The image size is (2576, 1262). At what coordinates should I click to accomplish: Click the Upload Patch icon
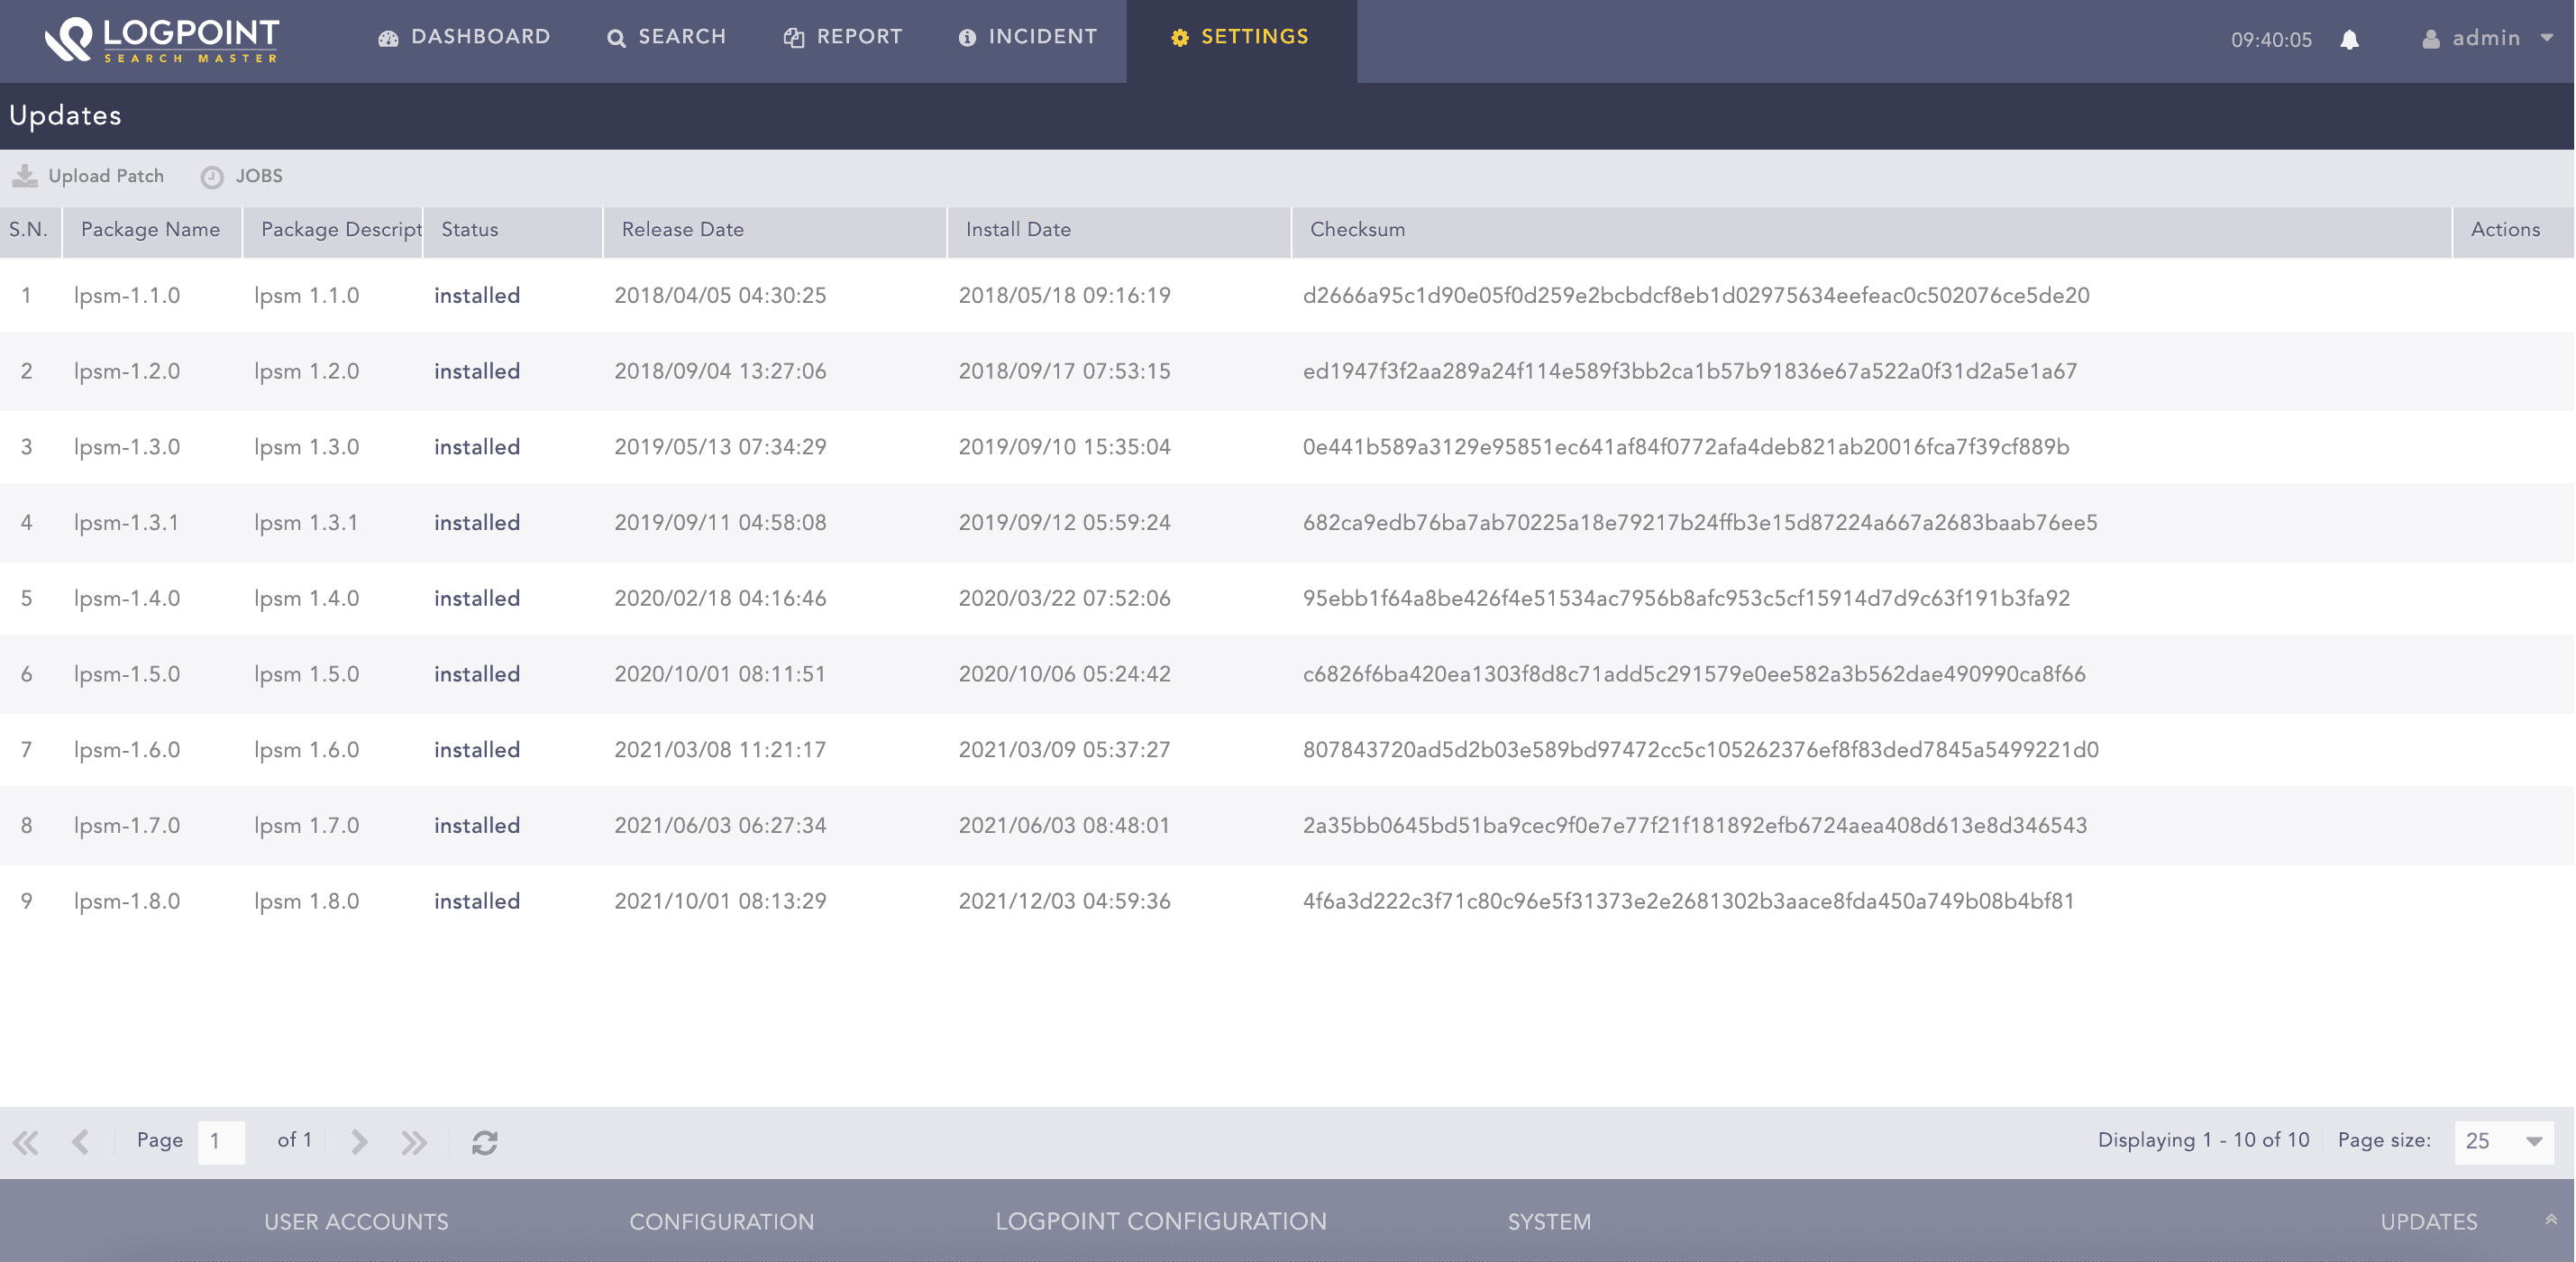(25, 176)
